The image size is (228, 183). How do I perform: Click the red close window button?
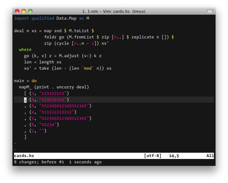tap(17, 11)
